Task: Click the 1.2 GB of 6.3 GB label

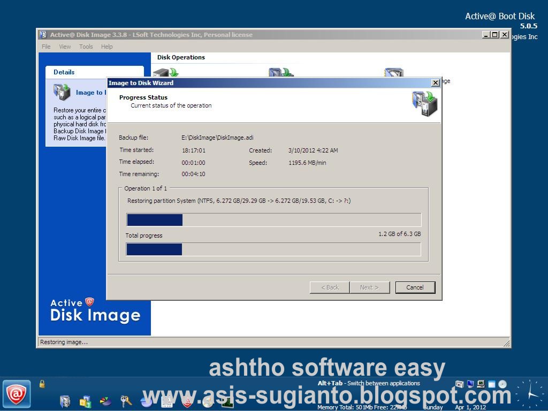Action: [399, 234]
